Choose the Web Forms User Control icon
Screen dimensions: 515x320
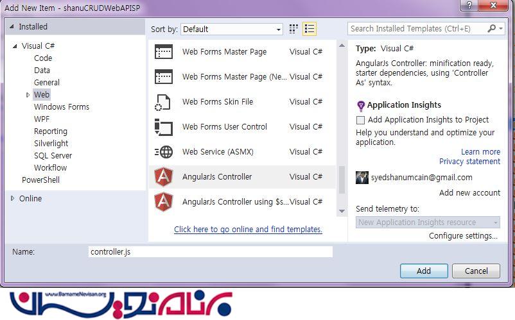click(164, 127)
